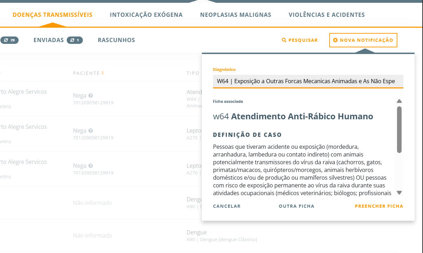
Task: Select the Violências e Acidentes tab
Action: (326, 15)
